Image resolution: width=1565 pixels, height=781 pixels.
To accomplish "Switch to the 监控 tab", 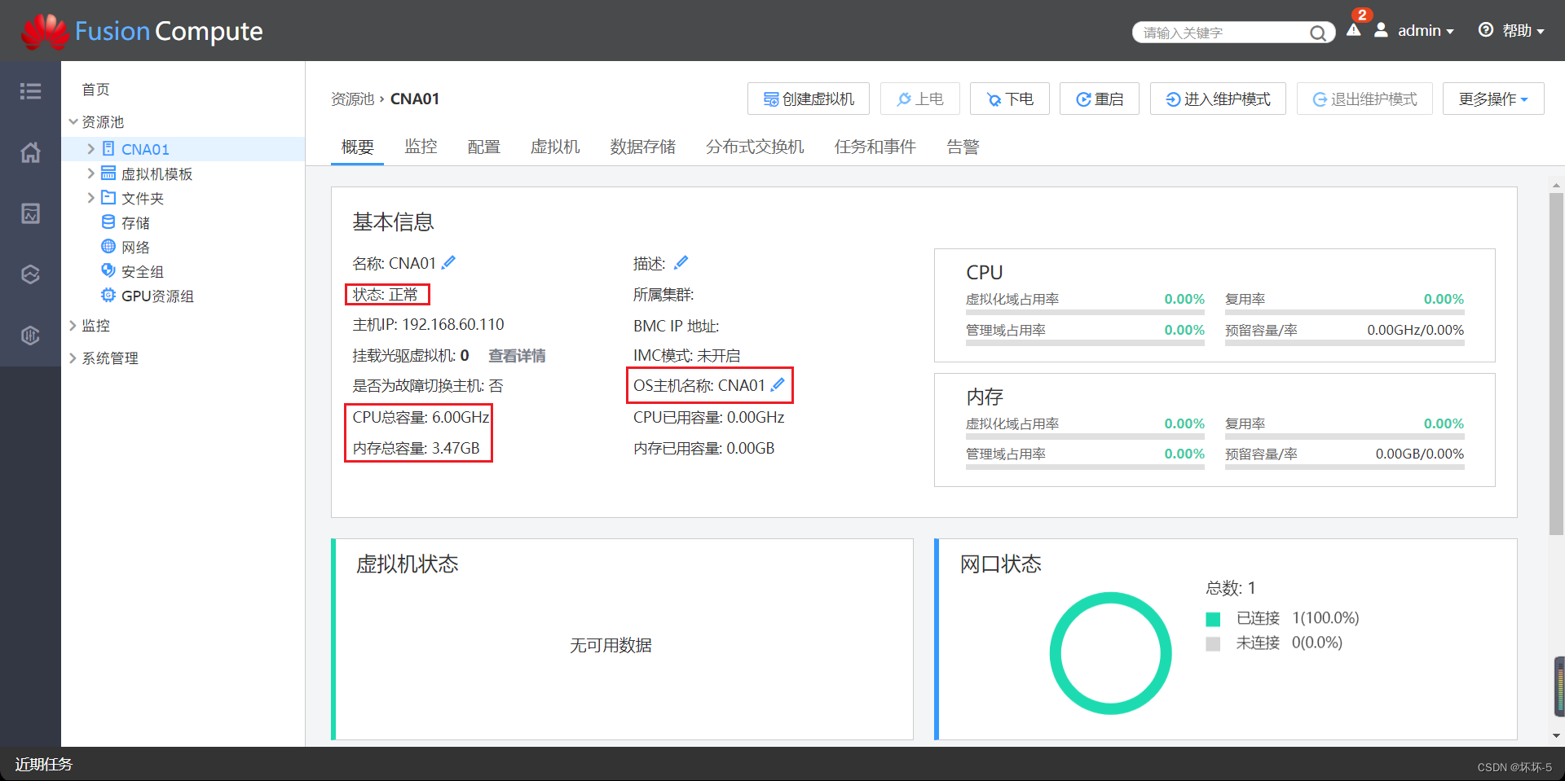I will coord(421,147).
